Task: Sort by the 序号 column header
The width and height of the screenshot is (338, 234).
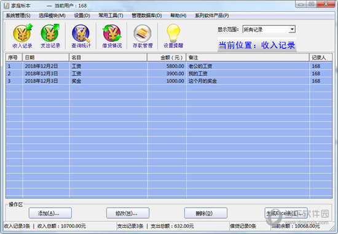Action: pos(14,58)
